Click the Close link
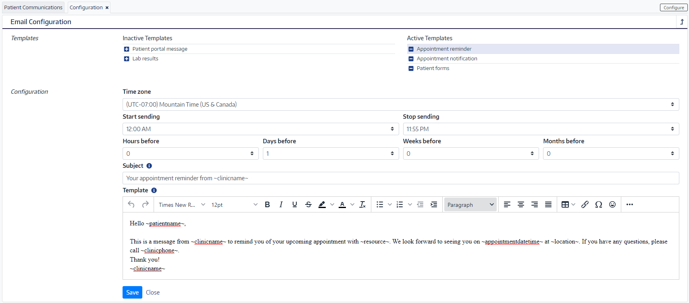689x303 pixels. (153, 293)
